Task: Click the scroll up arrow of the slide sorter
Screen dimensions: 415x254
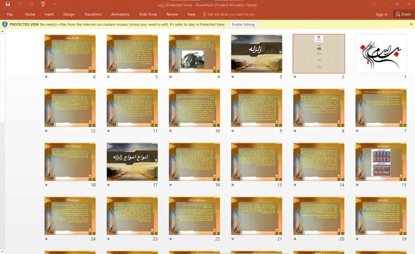Action: 2,31
